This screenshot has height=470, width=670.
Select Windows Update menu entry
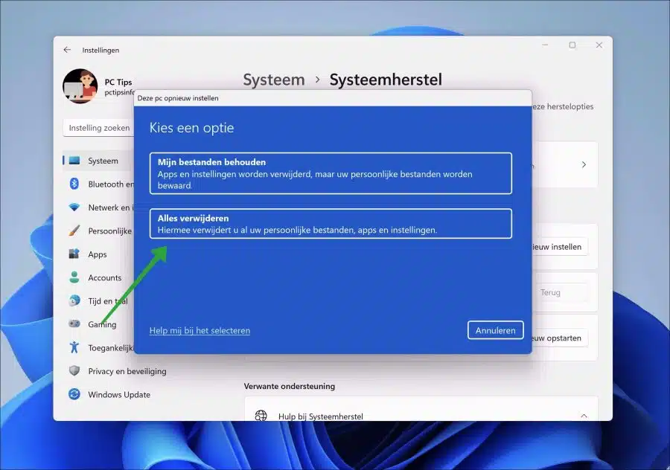pos(119,395)
